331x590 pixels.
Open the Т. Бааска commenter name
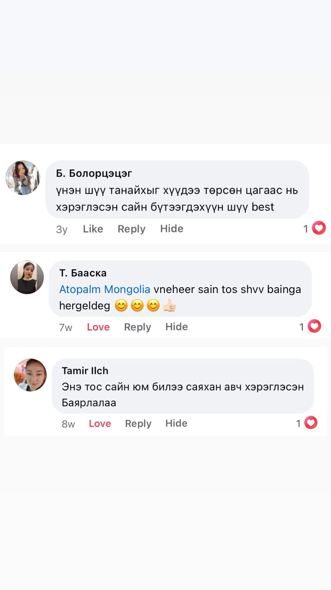pos(83,273)
